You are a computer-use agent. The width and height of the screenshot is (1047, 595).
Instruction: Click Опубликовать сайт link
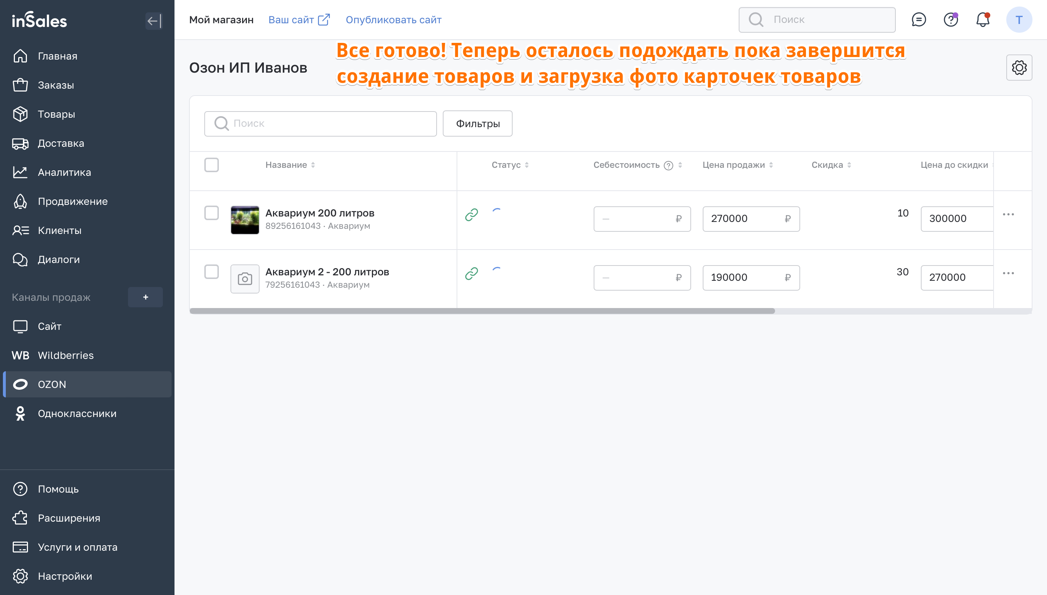coord(393,20)
